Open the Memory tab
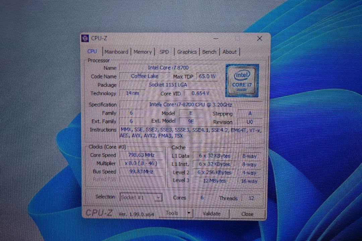 point(143,52)
